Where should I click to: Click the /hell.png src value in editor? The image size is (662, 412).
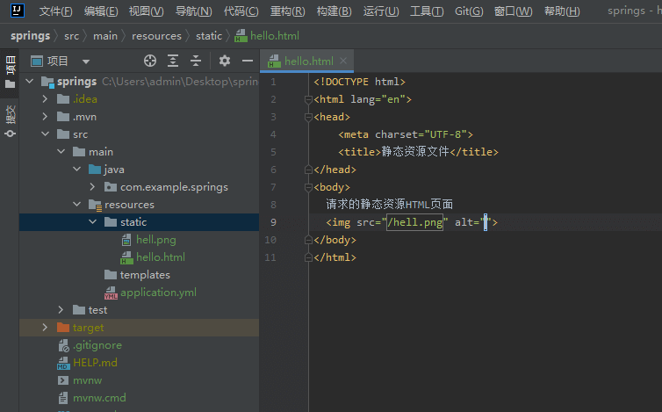click(x=415, y=222)
